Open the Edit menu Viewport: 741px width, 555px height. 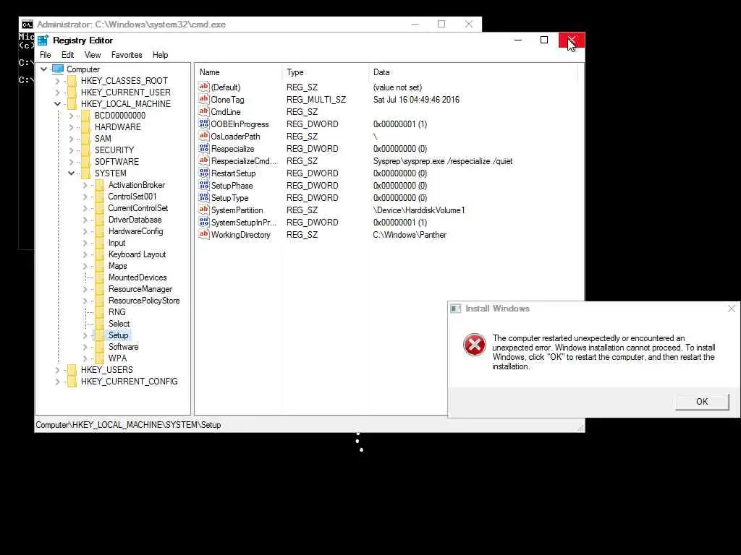pyautogui.click(x=67, y=55)
